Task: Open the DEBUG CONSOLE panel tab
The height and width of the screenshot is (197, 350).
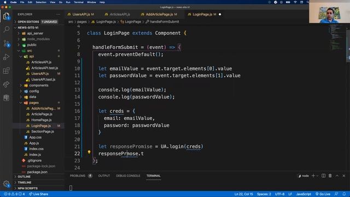Action: click(x=128, y=176)
